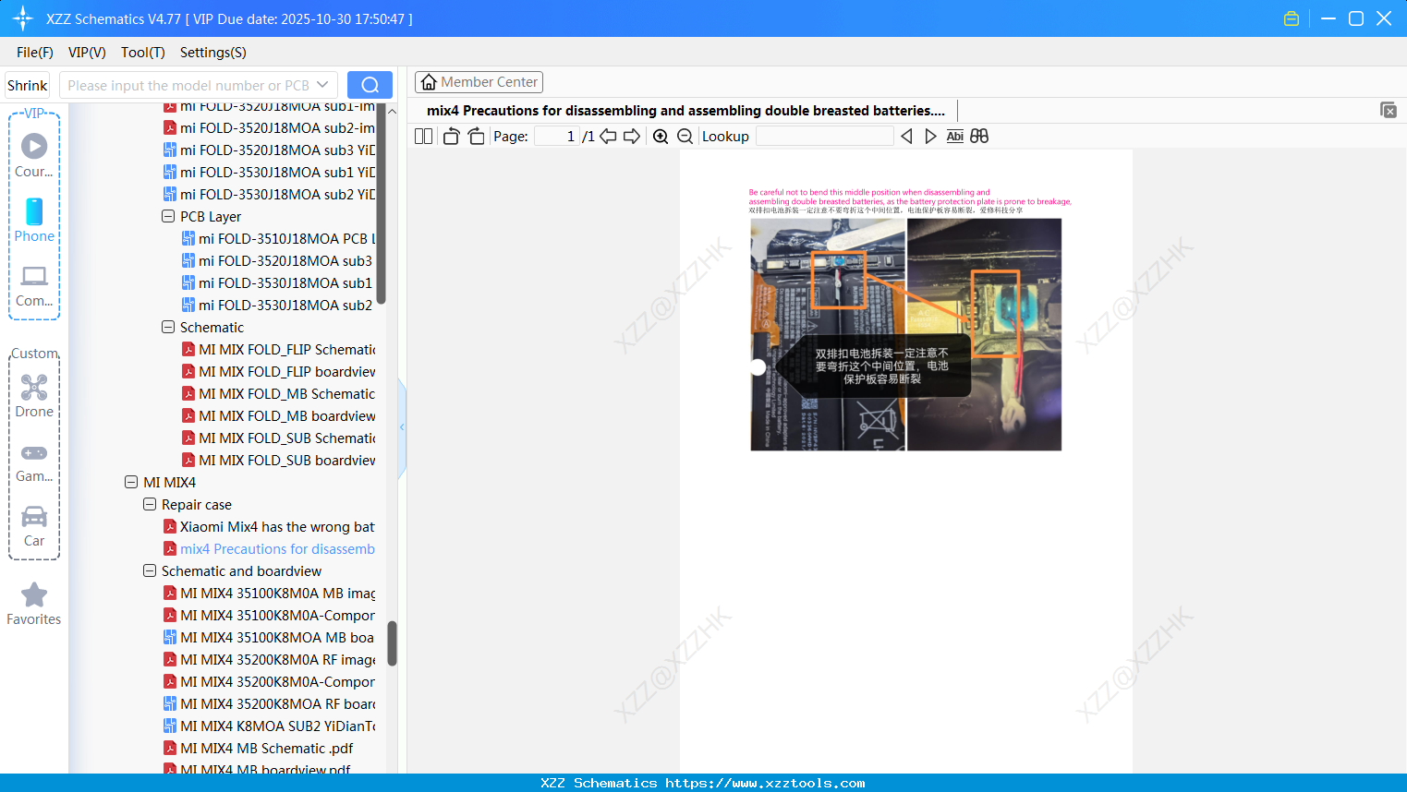Collapse the Schematic and boardview node
Image resolution: width=1407 pixels, height=792 pixels.
click(x=150, y=570)
